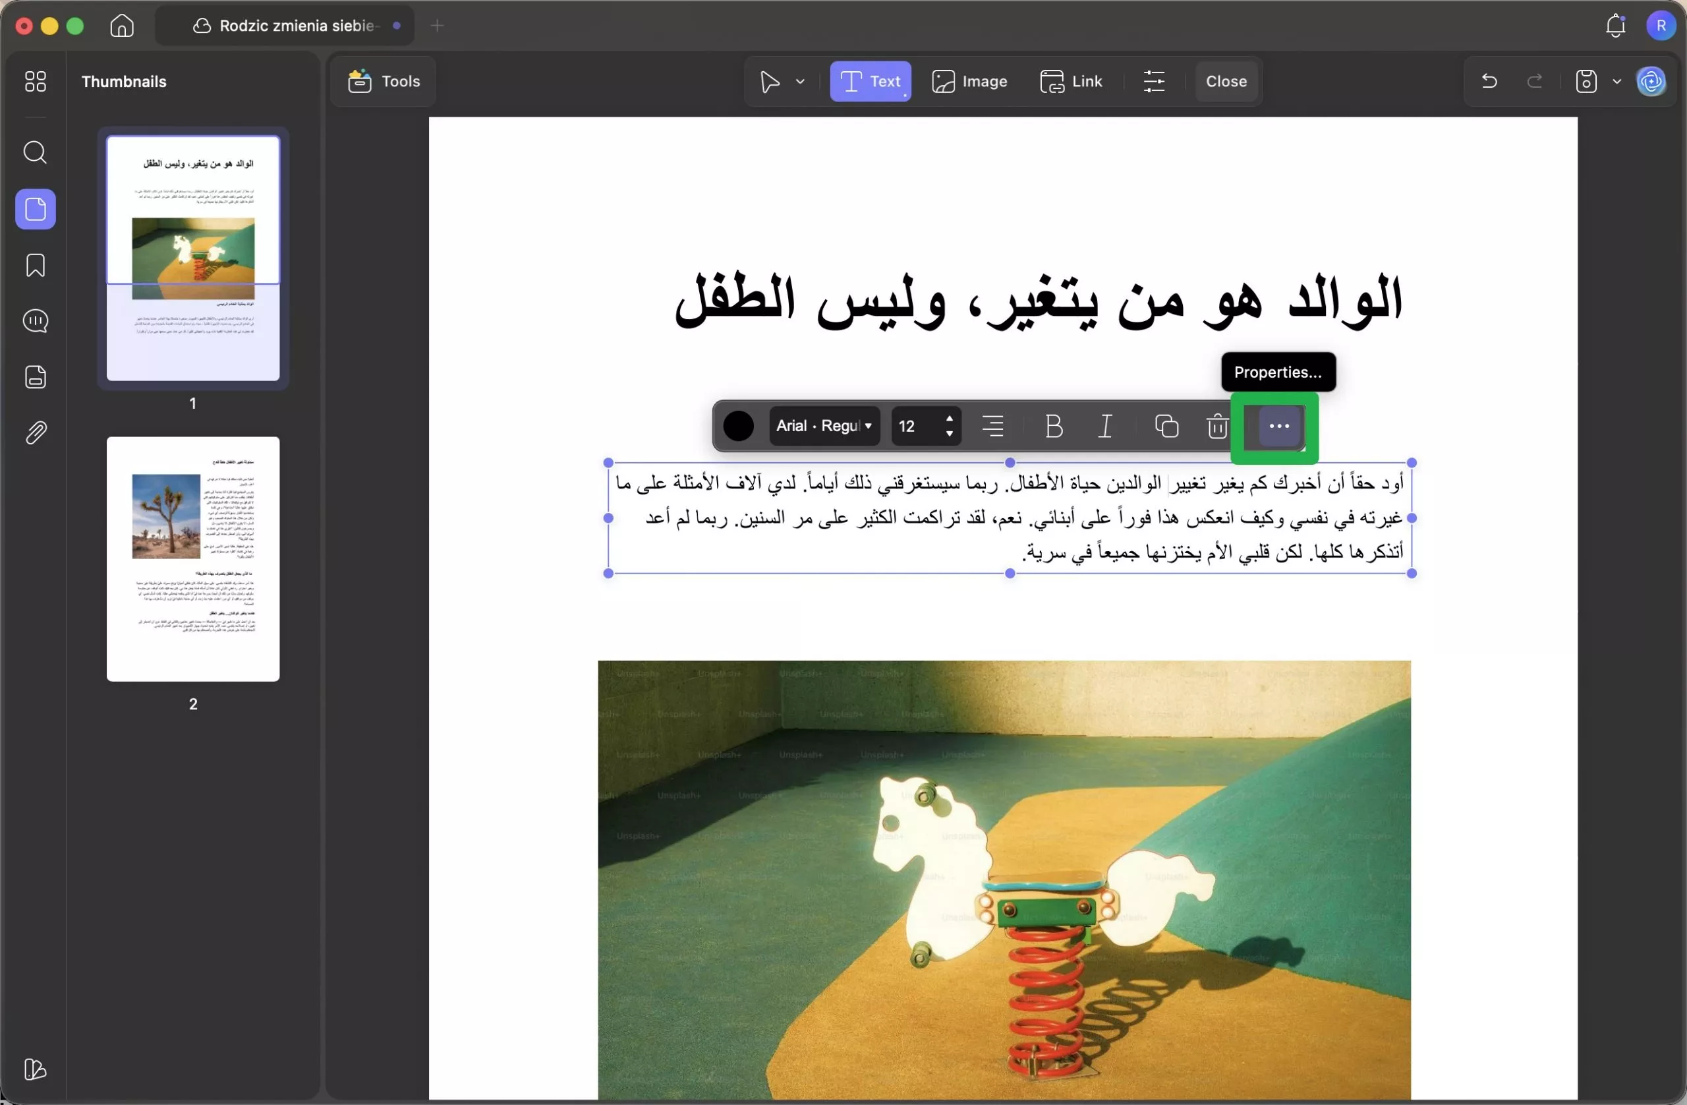The height and width of the screenshot is (1105, 1687).
Task: Click the Attachments paperclip icon
Action: tap(35, 433)
